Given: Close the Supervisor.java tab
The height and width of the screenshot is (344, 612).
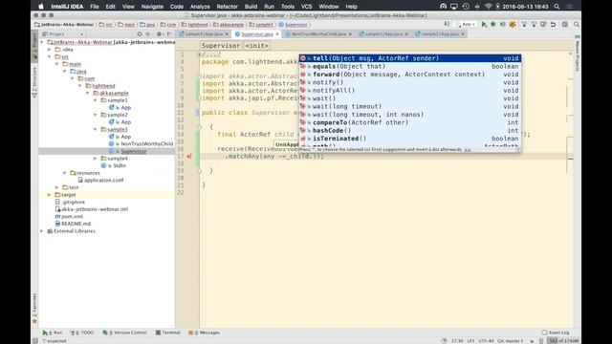Looking at the screenshot, I should 277,34.
